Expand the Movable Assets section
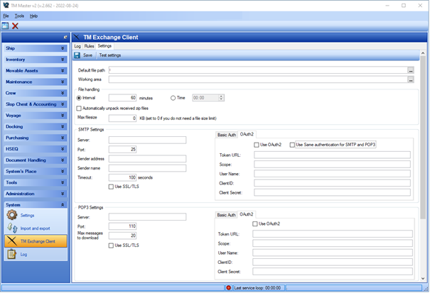 coord(36,71)
